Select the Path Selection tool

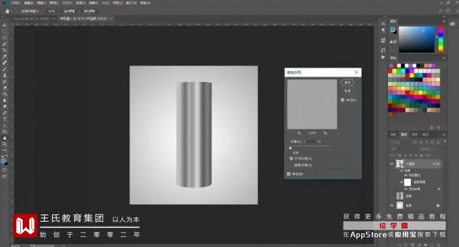coord(5,125)
